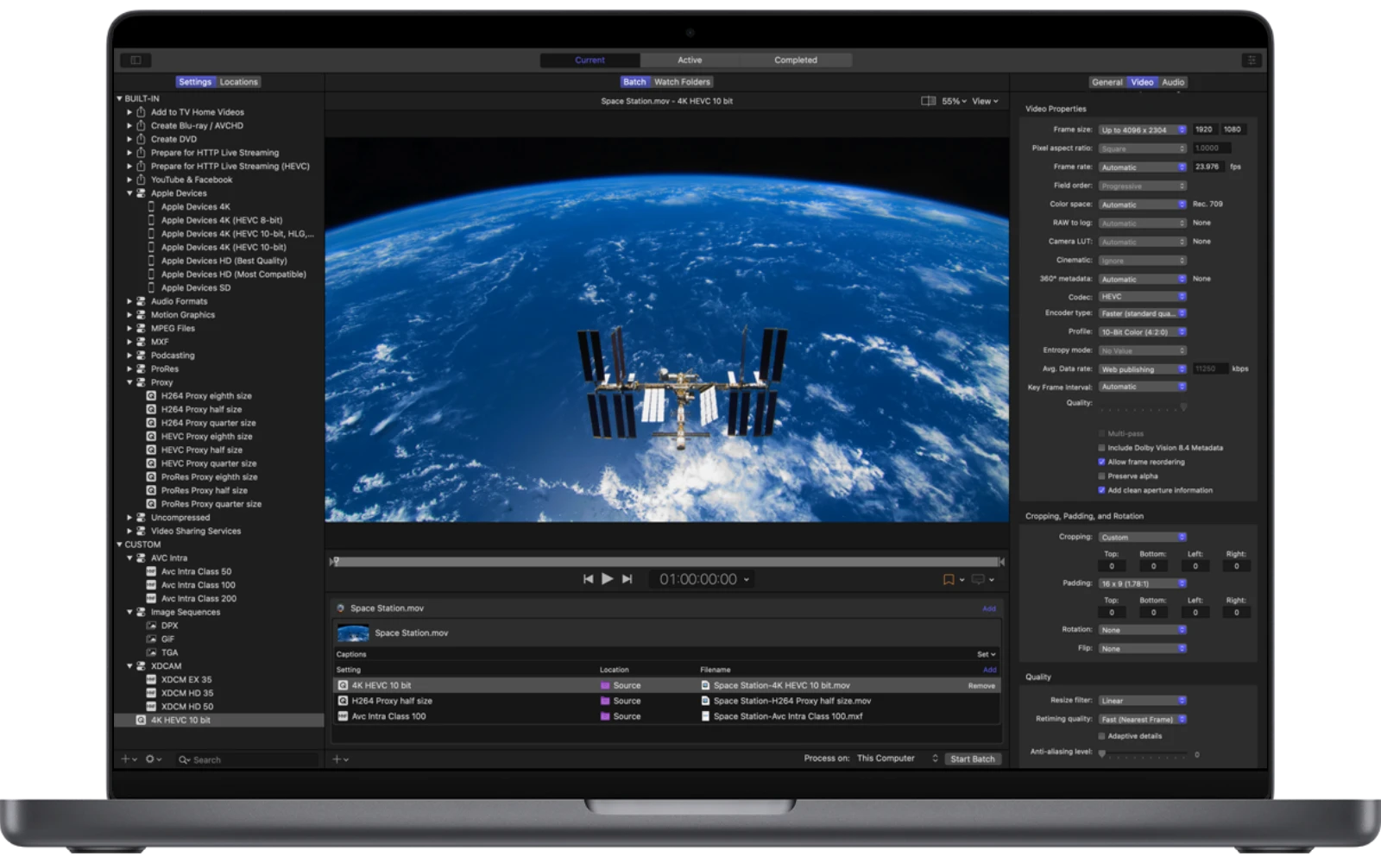Switch to the Completed tab
This screenshot has width=1381, height=863.
[796, 60]
